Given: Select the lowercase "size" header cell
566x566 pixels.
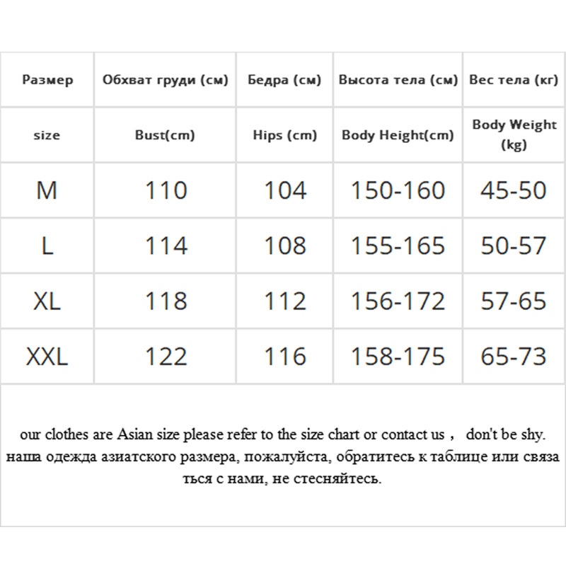Looking at the screenshot, I should click(x=47, y=135).
